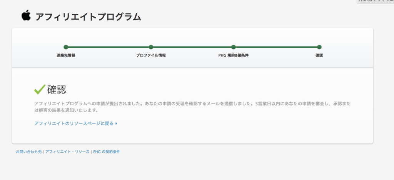Screen dimensions: 394x180
Task: Click the 確認 label under progress bar
Action: [x=319, y=55]
